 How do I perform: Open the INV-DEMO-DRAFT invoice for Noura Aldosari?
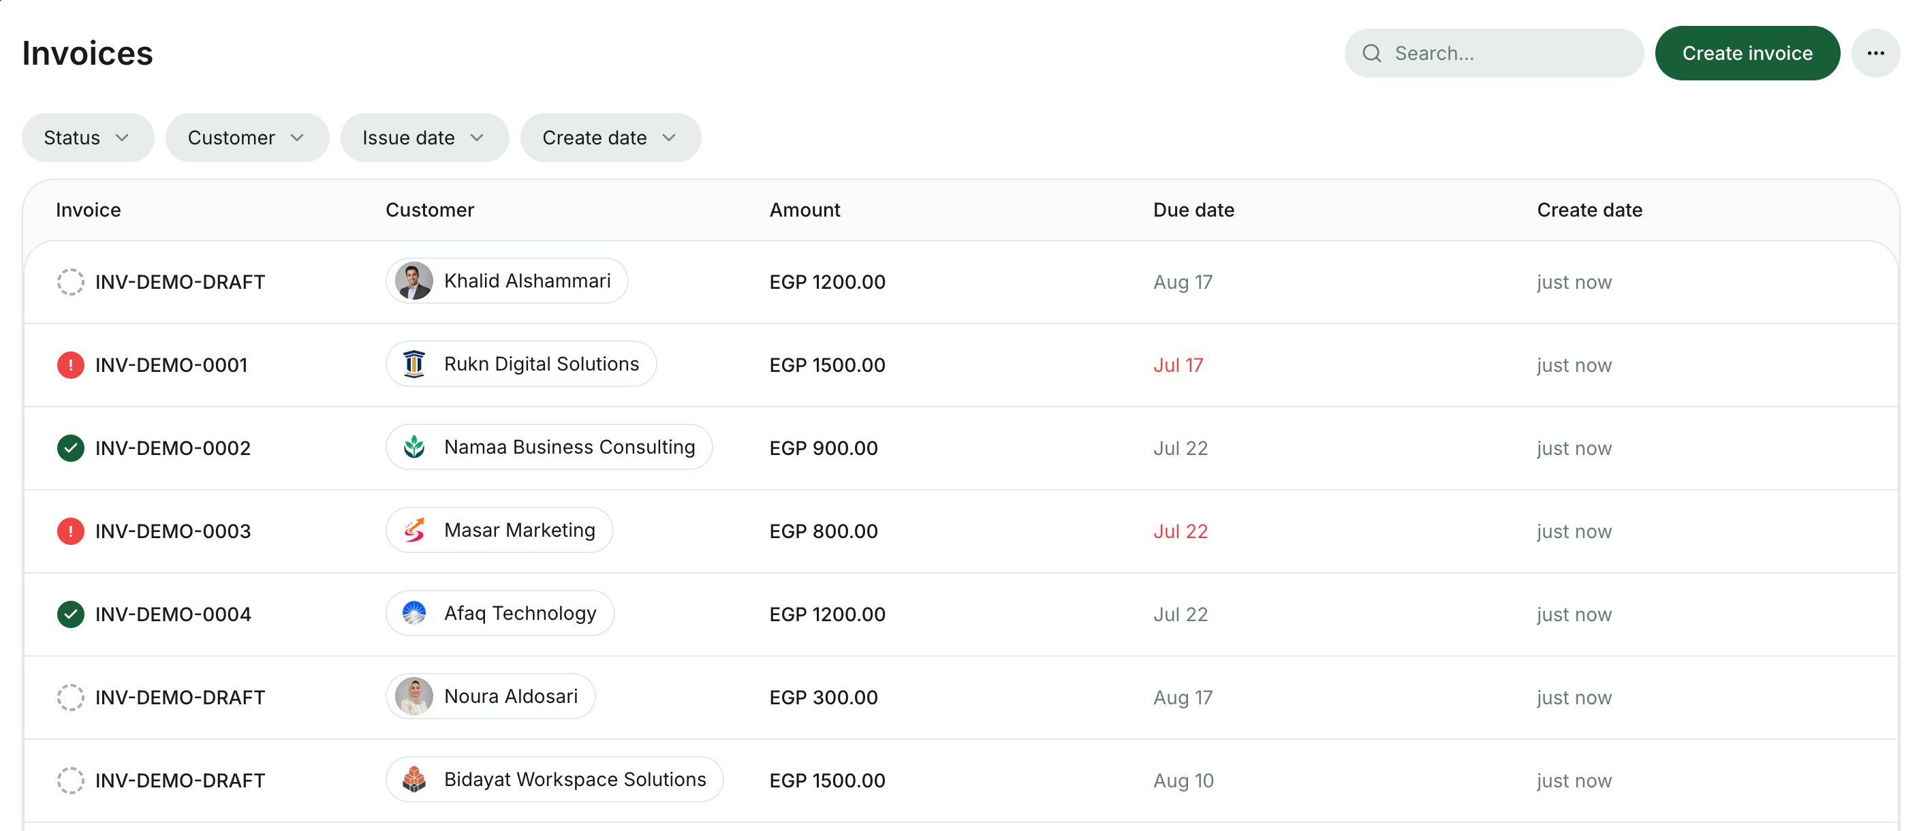(180, 697)
